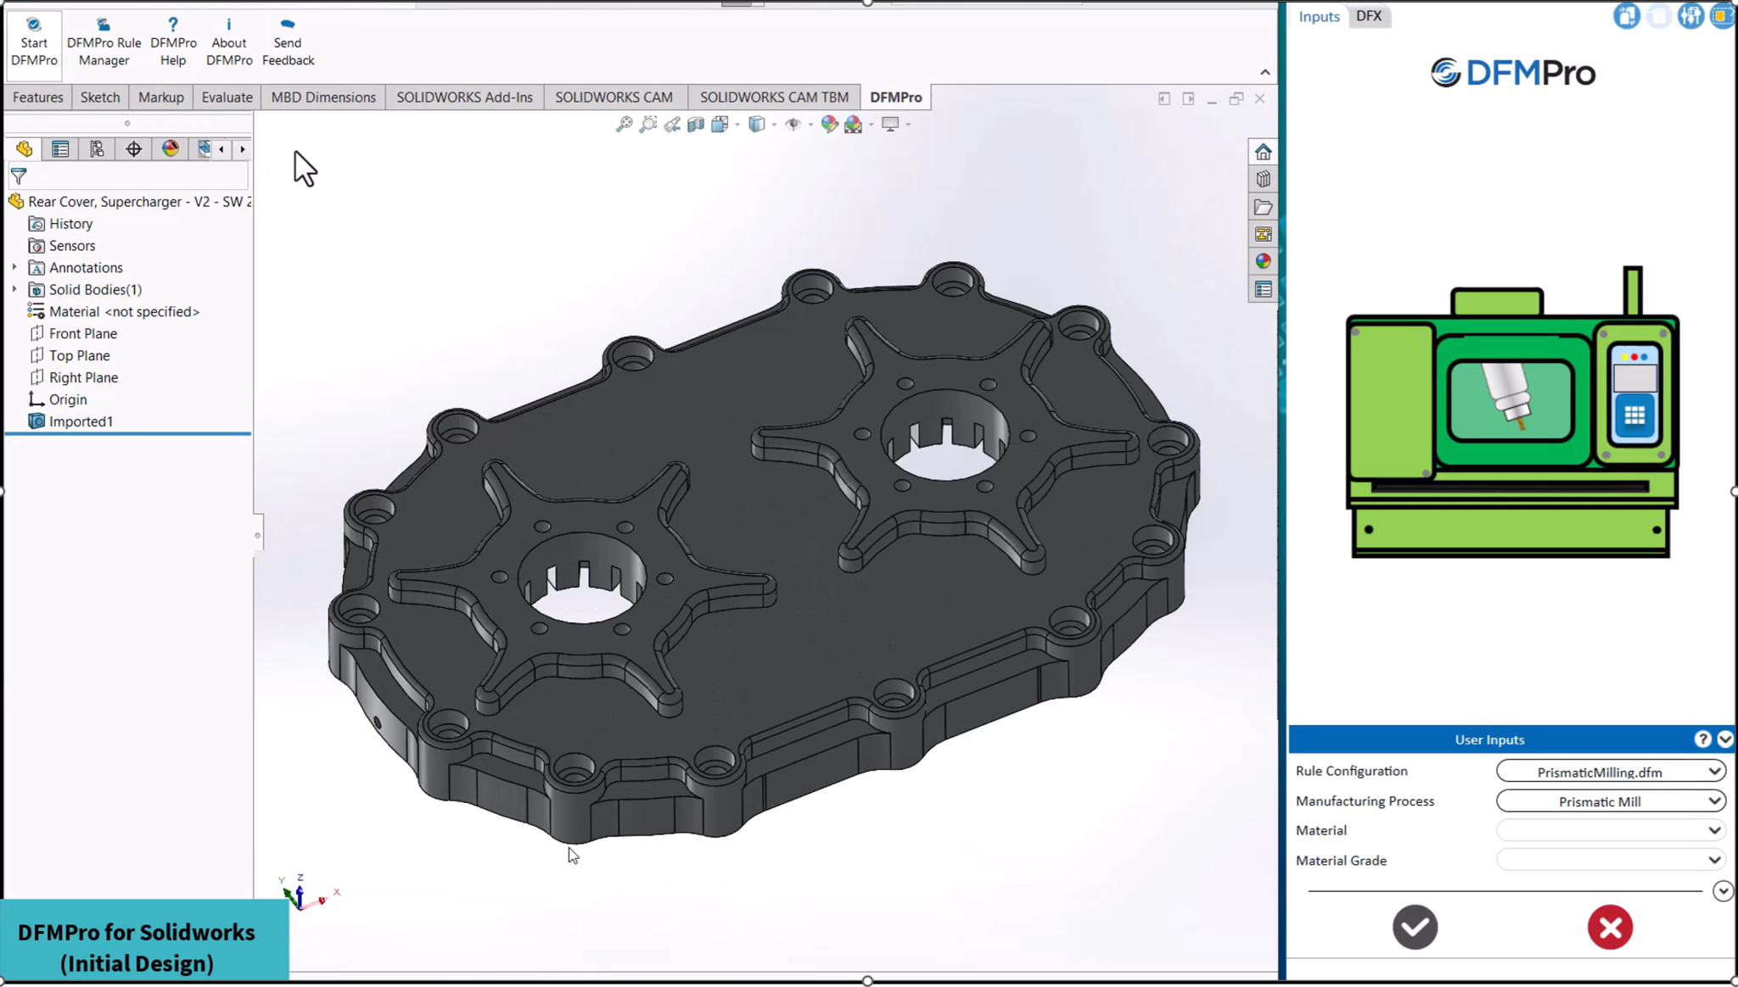
Task: Confirm inputs with the checkmark button
Action: 1415,927
